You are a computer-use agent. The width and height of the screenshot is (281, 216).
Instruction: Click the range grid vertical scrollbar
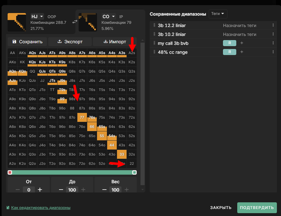coord(143,114)
